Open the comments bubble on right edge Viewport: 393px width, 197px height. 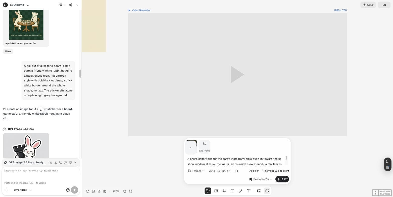click(387, 161)
